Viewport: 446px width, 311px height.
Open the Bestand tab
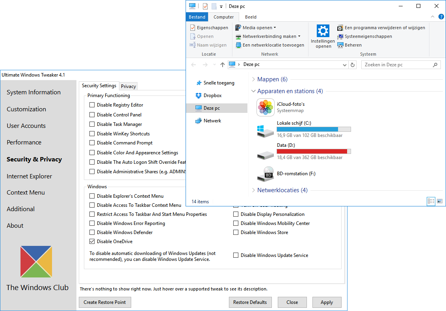[197, 17]
